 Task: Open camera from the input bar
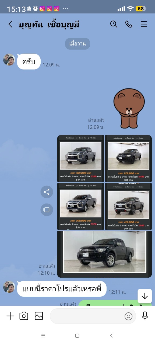click(24, 316)
